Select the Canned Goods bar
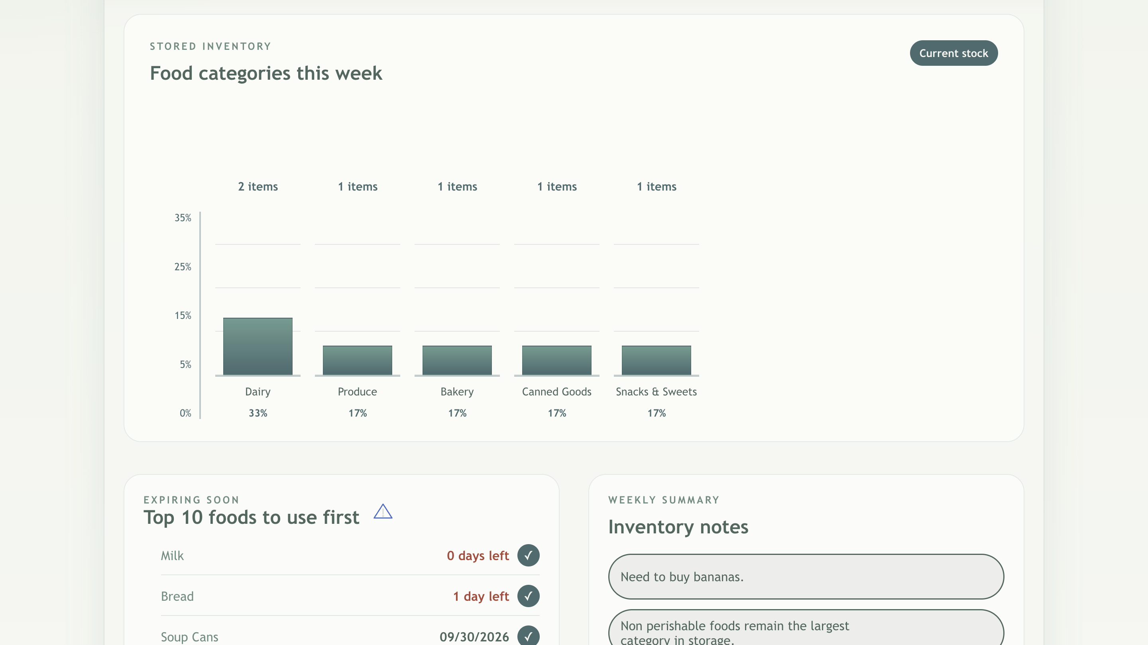The height and width of the screenshot is (645, 1148). click(556, 360)
